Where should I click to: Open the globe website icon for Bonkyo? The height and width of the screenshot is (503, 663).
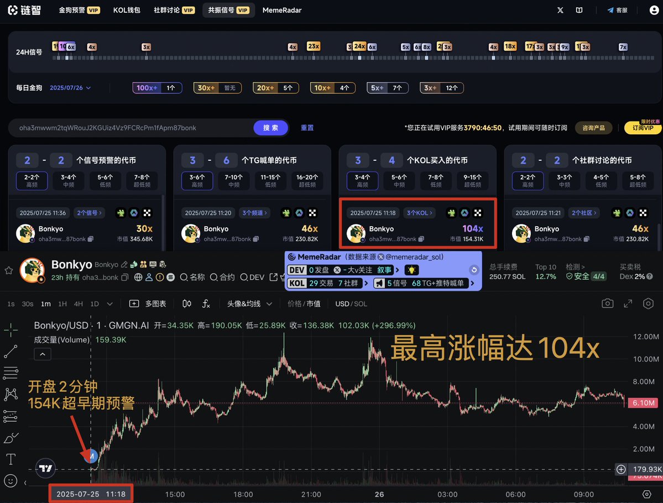[x=138, y=277]
